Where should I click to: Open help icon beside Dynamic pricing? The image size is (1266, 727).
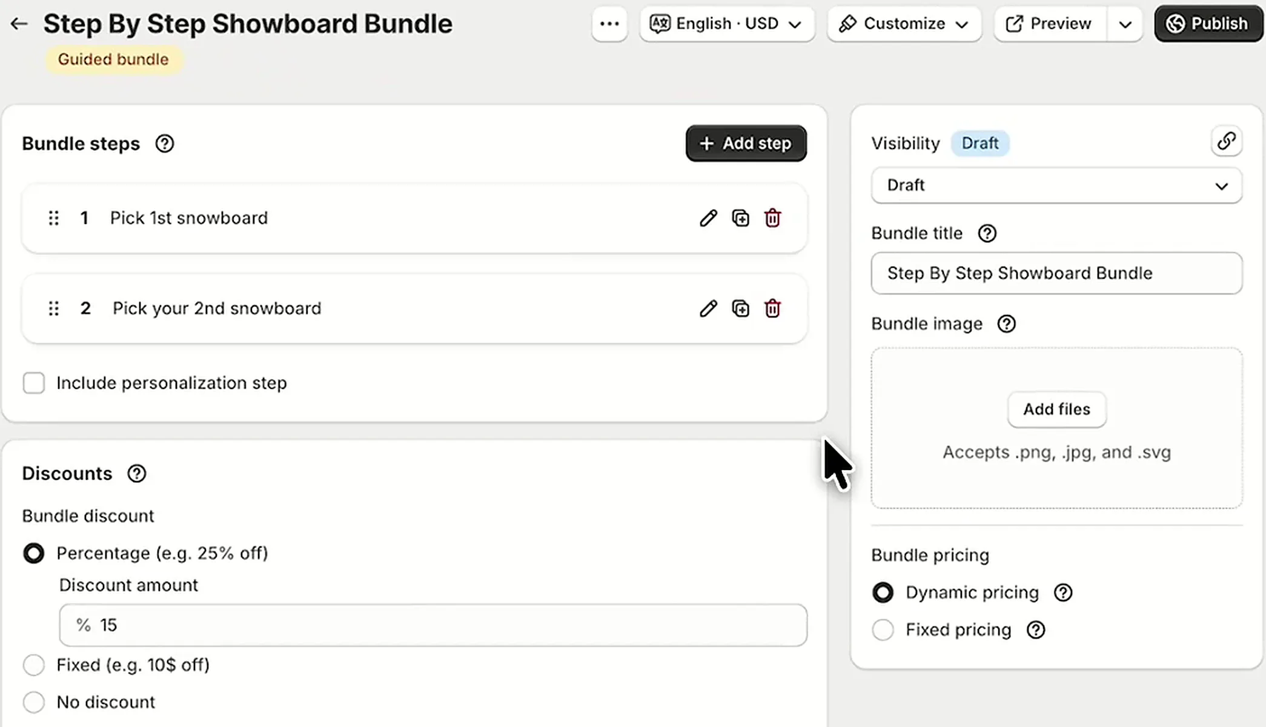tap(1063, 593)
